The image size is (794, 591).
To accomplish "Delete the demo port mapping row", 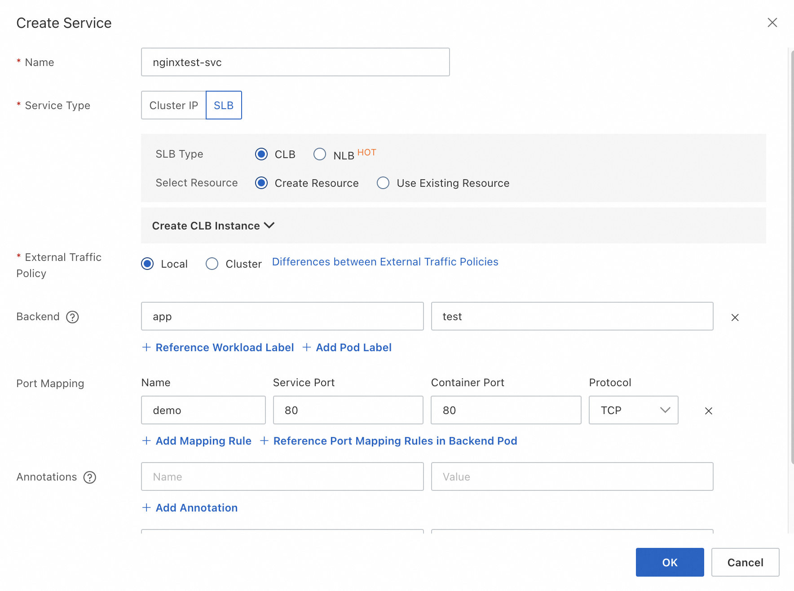I will point(708,411).
